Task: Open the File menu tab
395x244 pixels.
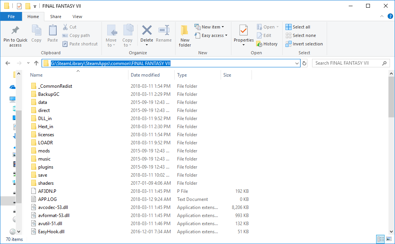Action: (x=11, y=17)
